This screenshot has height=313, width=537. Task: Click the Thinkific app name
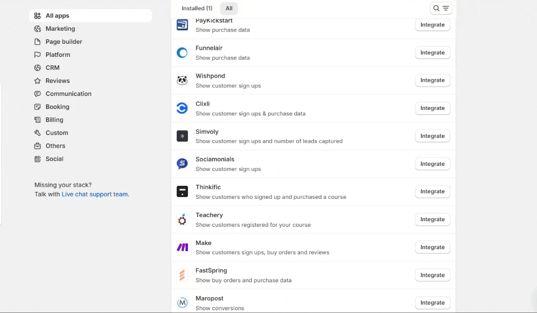(208, 187)
